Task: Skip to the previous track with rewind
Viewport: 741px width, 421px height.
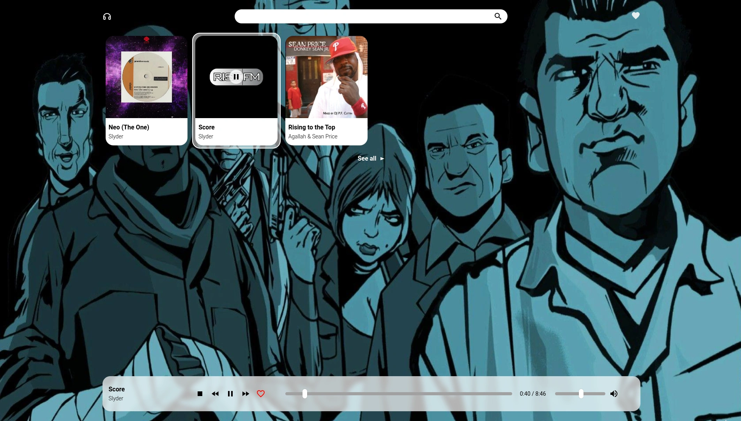Action: (x=215, y=394)
